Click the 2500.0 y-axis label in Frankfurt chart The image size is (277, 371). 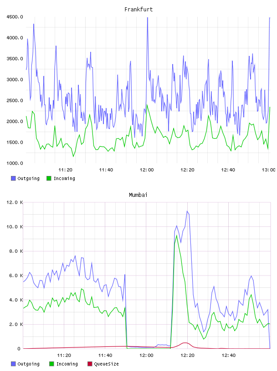(x=15, y=100)
